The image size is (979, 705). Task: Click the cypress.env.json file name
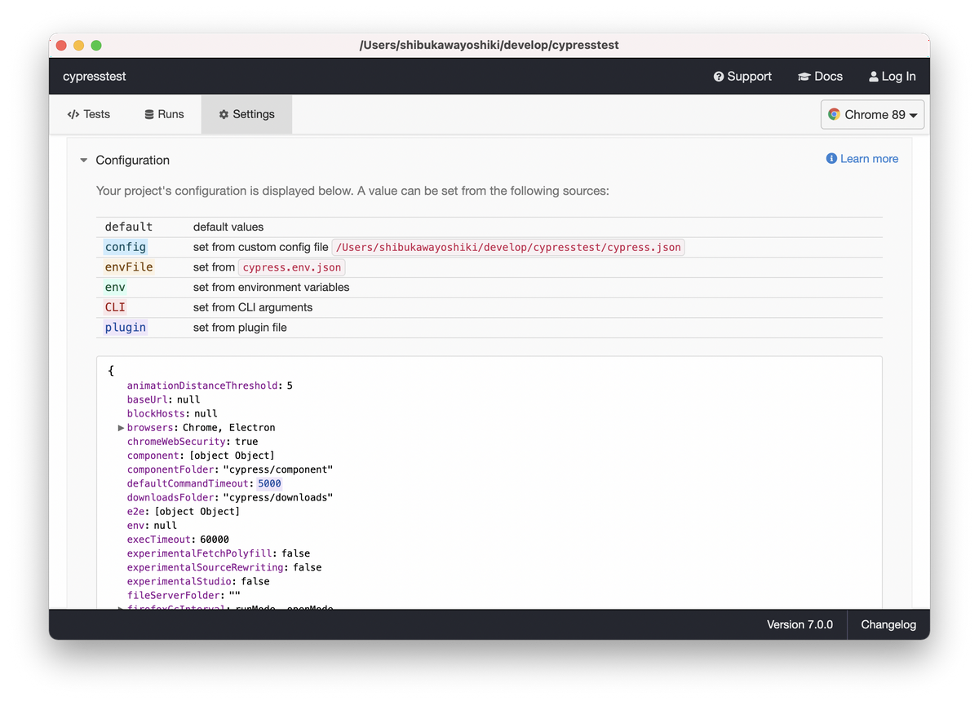292,267
